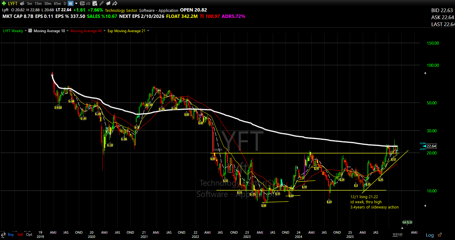Viewport: 455px width, 240px height.
Task: Click the Sell button
Action: pos(20,235)
